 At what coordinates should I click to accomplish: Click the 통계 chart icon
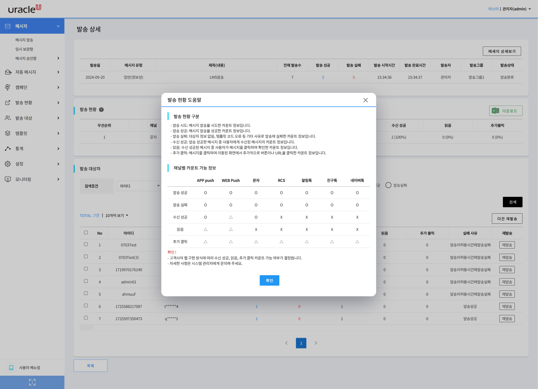point(8,149)
